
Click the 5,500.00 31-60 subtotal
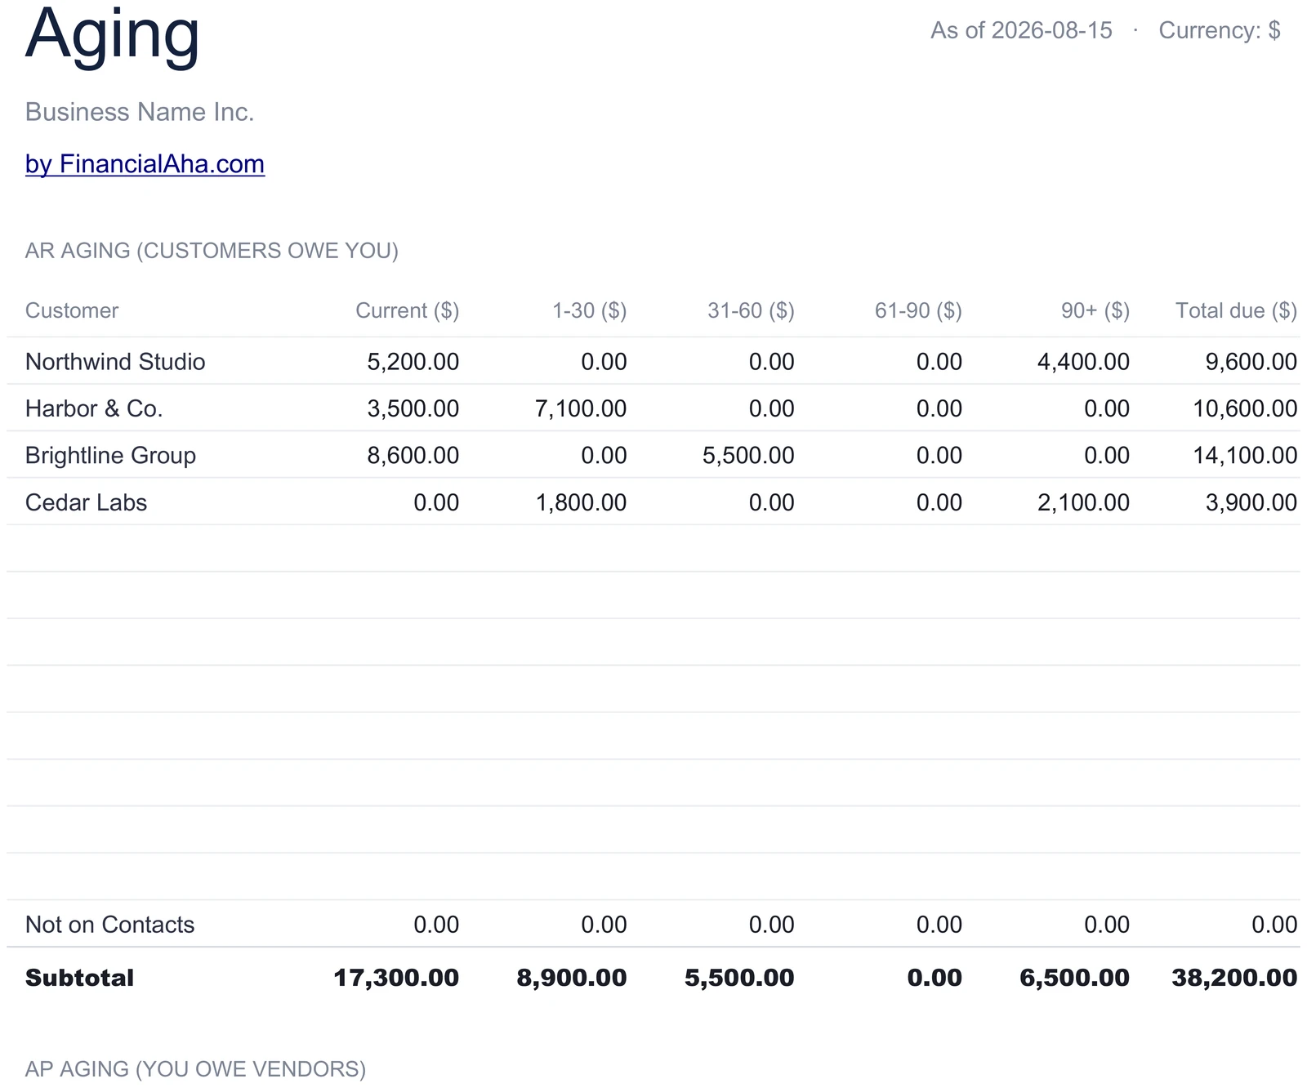(739, 978)
